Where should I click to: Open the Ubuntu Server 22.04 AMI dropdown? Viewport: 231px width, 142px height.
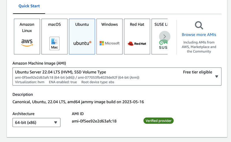pyautogui.click(x=117, y=76)
